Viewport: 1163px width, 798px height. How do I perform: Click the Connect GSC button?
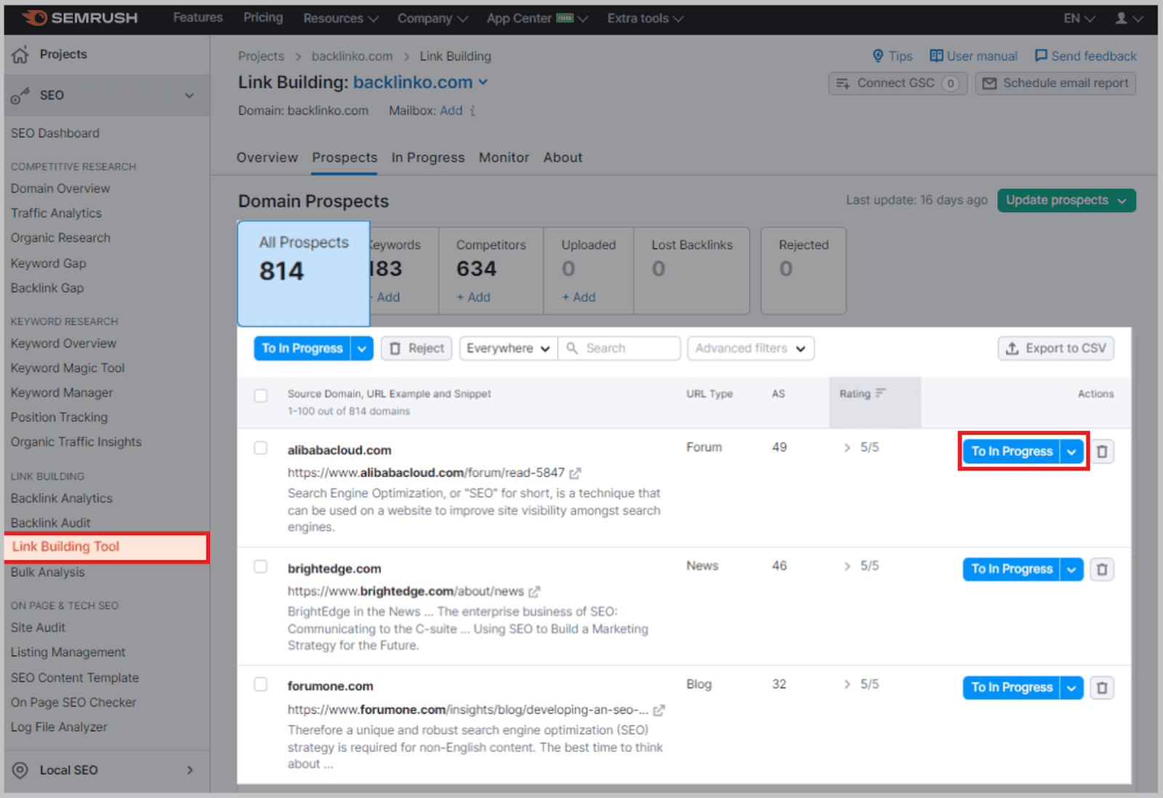[x=898, y=84]
